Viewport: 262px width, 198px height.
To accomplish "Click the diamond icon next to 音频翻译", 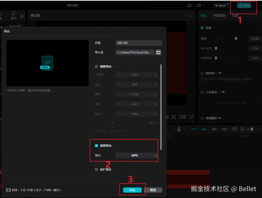I will (x=220, y=118).
